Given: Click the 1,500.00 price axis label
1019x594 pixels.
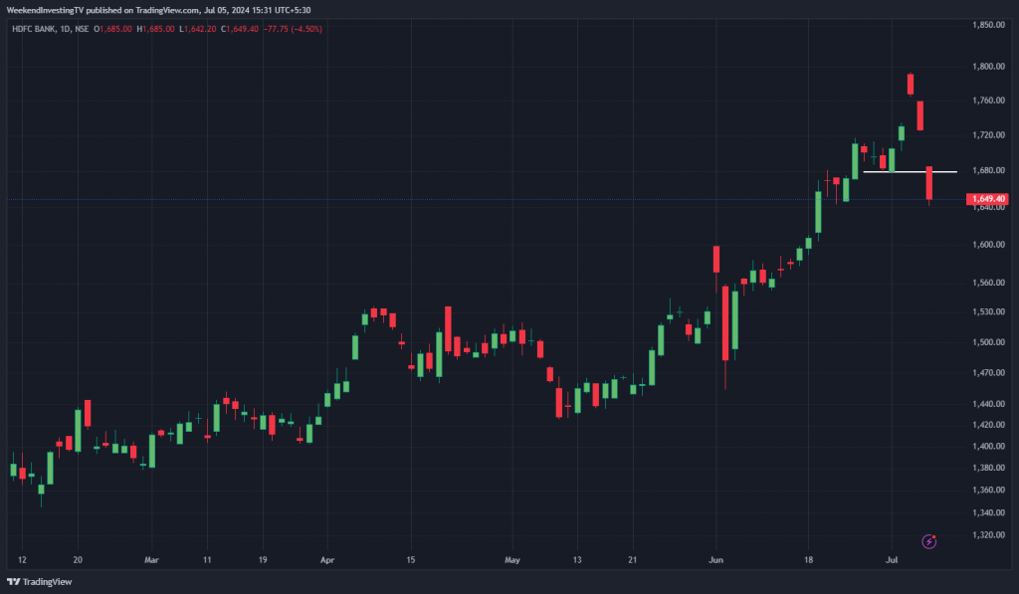Looking at the screenshot, I should pyautogui.click(x=988, y=342).
